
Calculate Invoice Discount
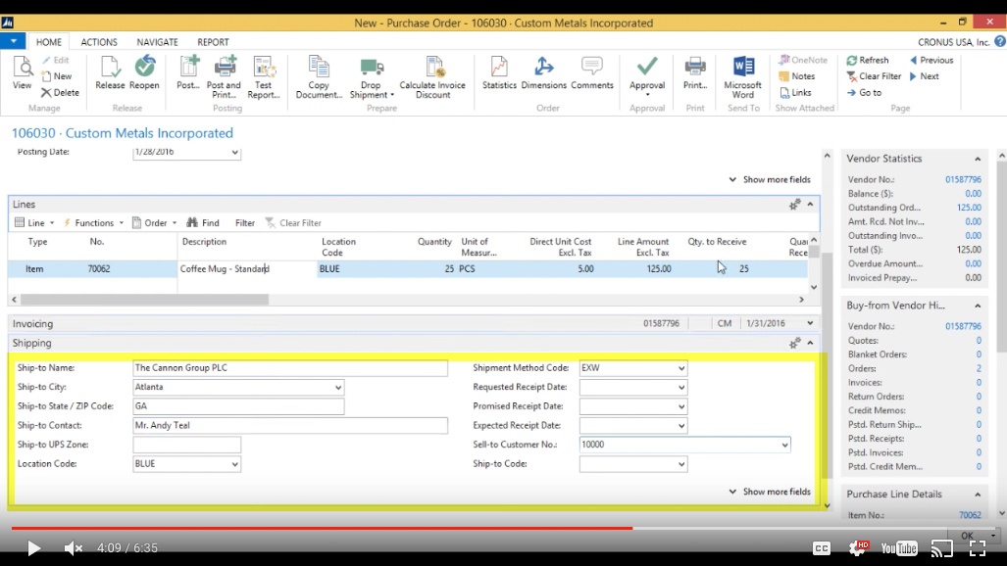(x=432, y=77)
